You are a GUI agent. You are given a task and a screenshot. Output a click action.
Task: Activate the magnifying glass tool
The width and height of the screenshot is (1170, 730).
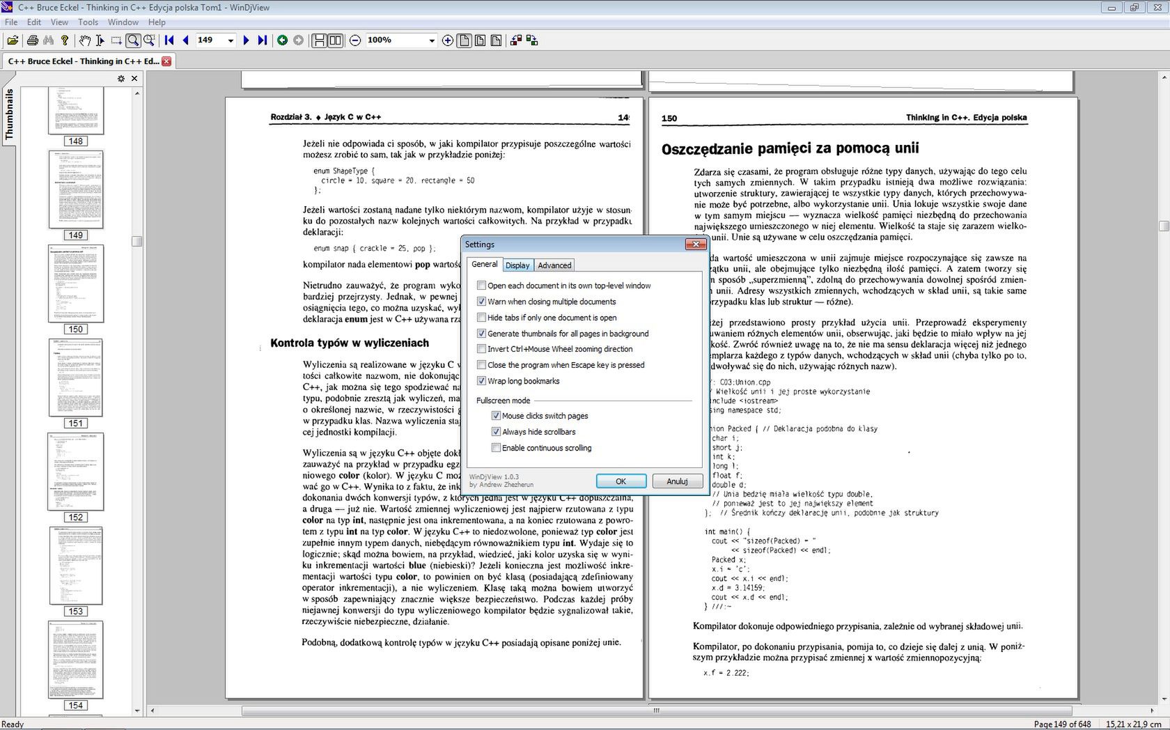tap(132, 40)
